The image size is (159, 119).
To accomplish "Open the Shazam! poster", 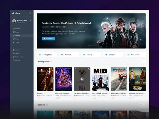I will pos(45,79).
